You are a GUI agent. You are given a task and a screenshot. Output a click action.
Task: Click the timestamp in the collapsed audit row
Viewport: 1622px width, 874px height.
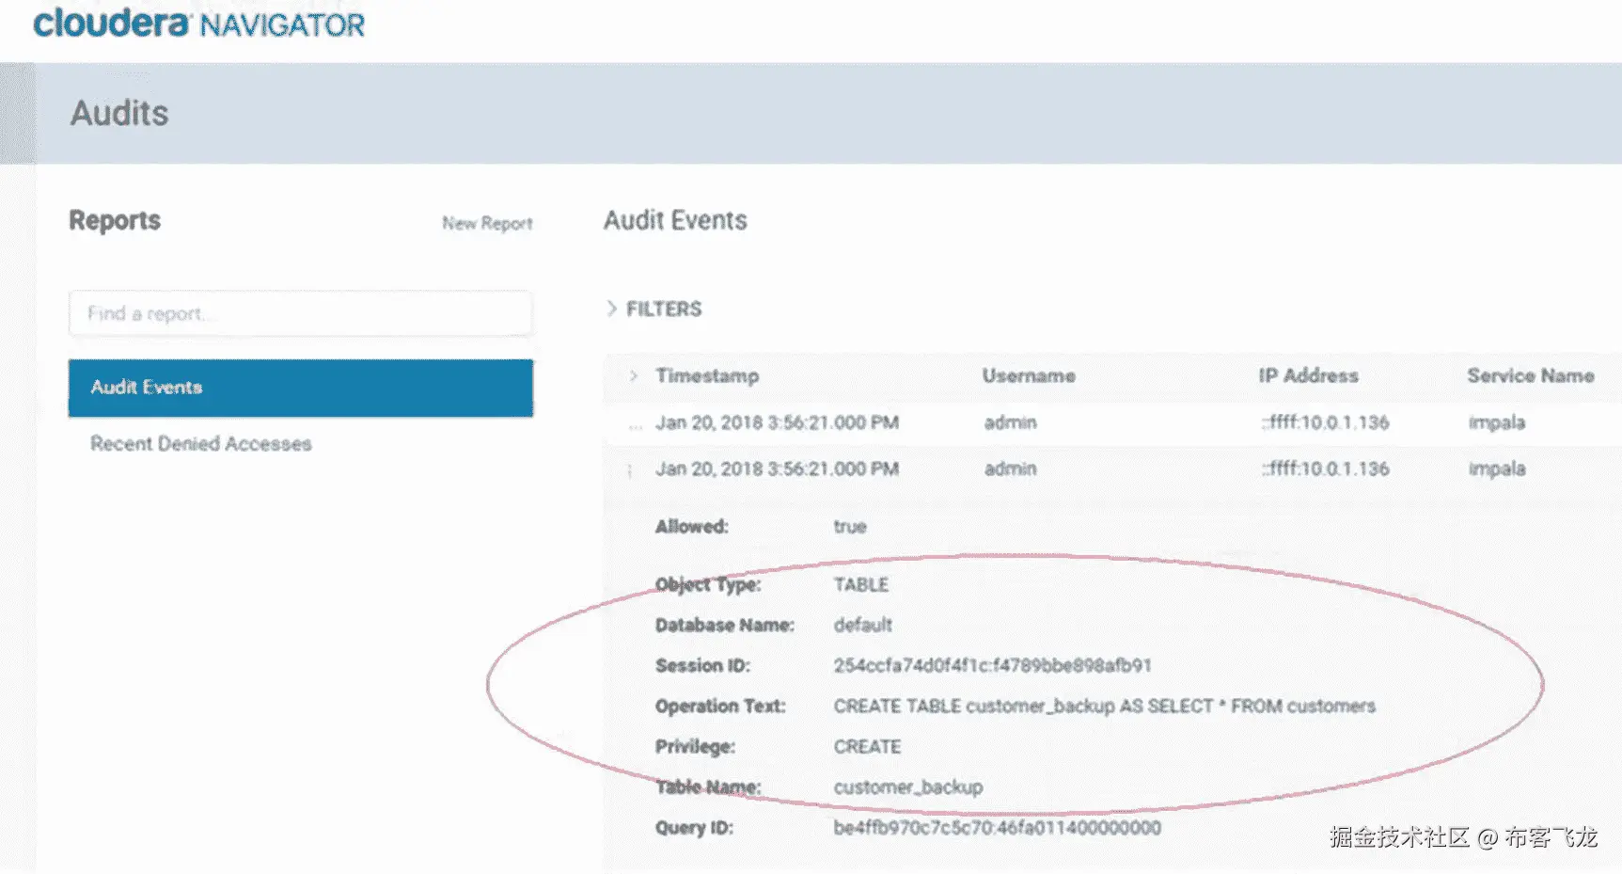(x=777, y=422)
